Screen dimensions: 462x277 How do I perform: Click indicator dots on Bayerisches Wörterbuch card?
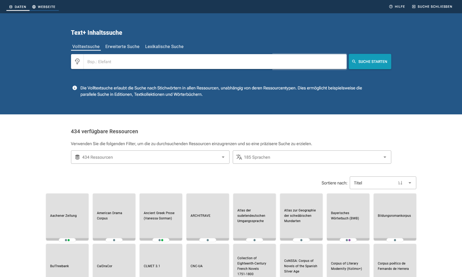(348, 240)
